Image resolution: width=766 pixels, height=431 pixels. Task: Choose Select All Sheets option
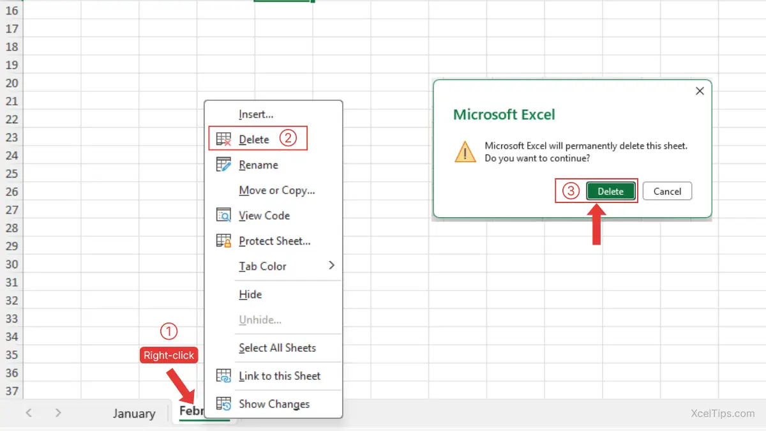click(x=277, y=348)
